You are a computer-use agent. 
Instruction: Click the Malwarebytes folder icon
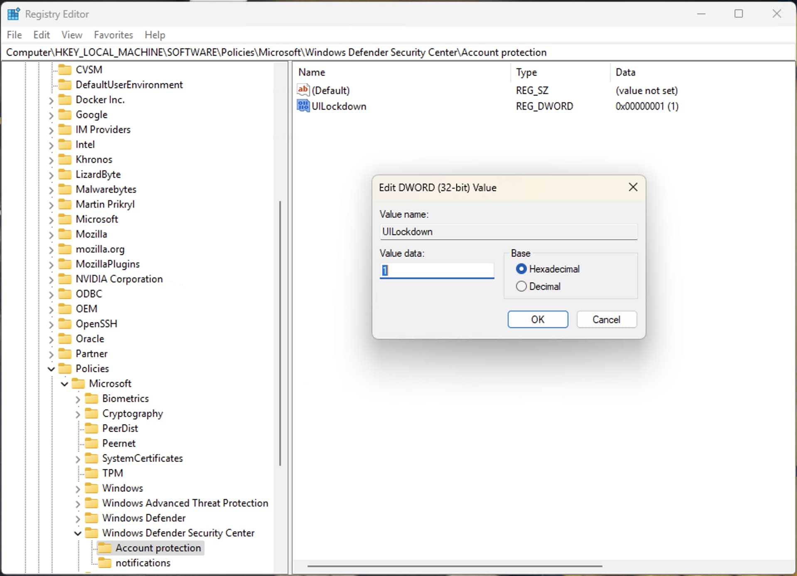(65, 189)
